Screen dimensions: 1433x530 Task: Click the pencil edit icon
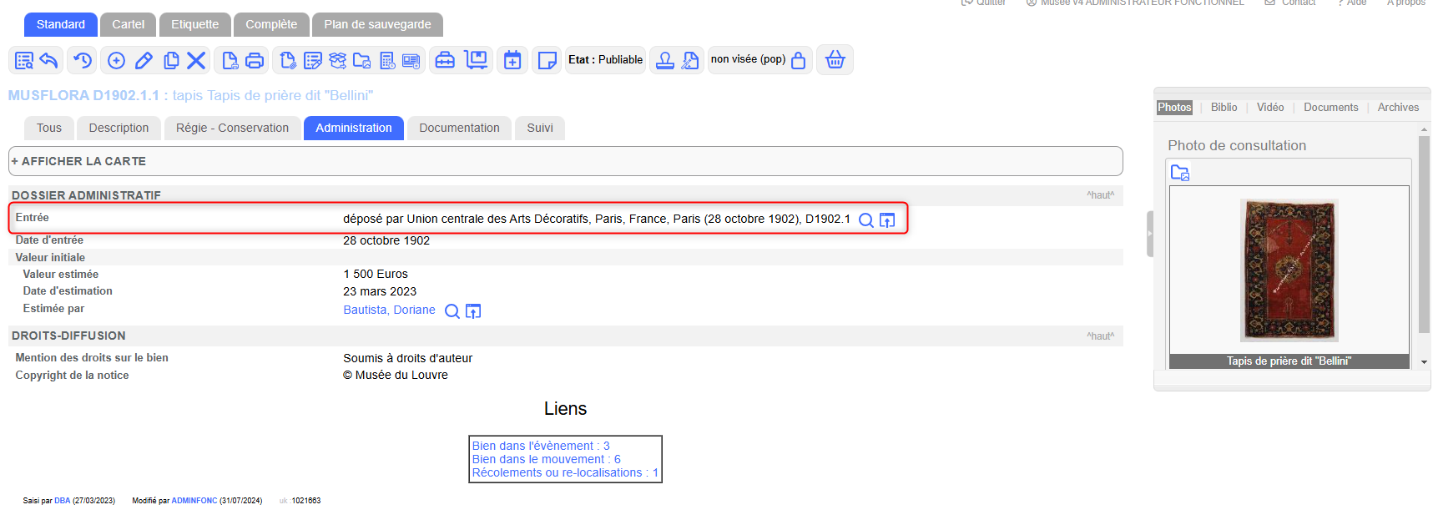click(144, 60)
